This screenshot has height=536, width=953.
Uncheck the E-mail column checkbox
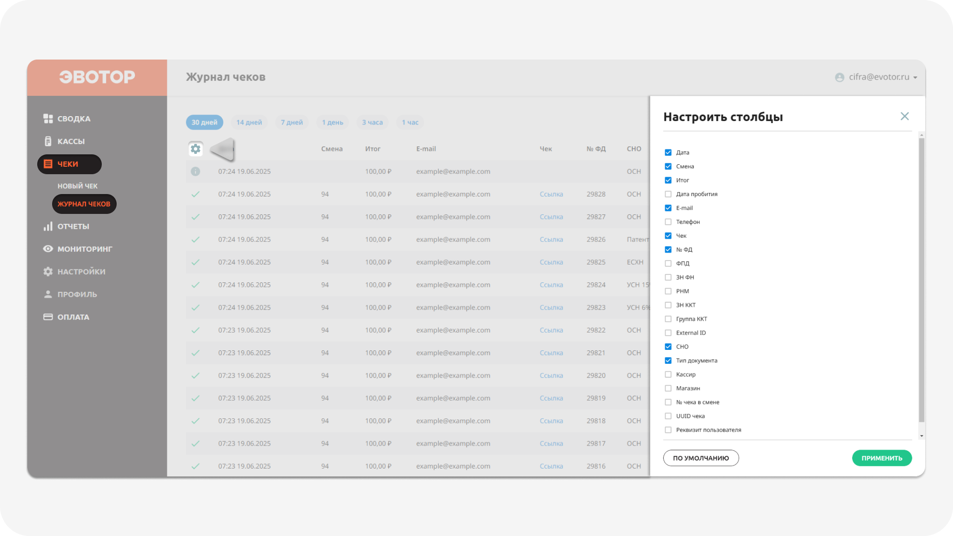point(668,208)
